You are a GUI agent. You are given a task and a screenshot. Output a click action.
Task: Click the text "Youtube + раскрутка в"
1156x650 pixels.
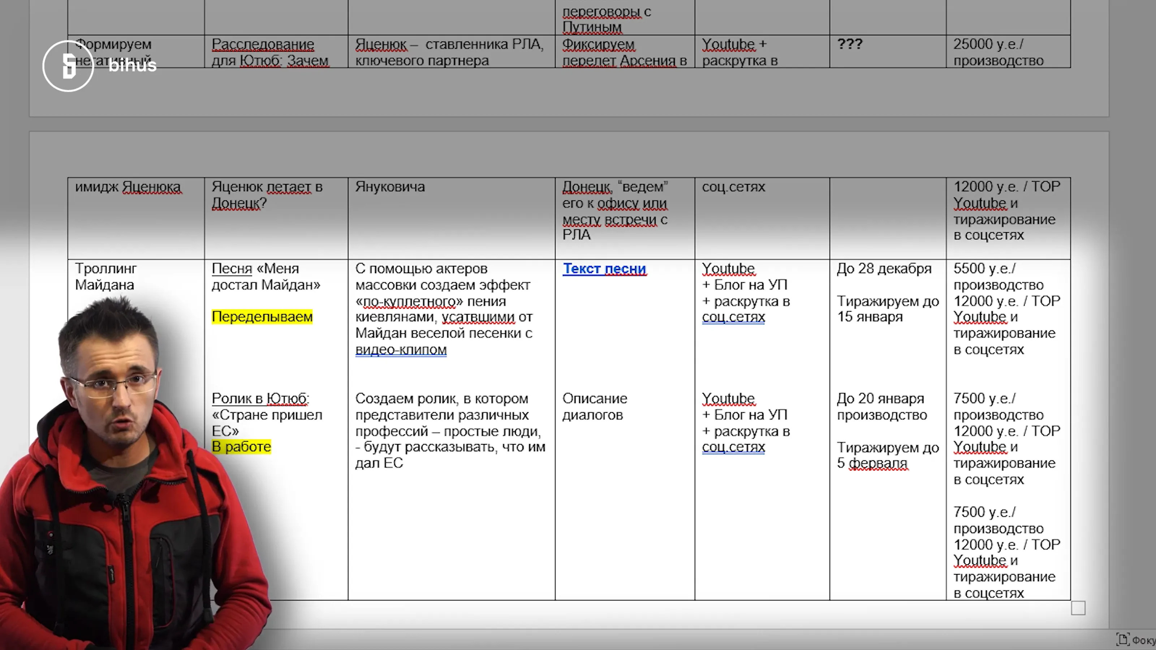739,52
